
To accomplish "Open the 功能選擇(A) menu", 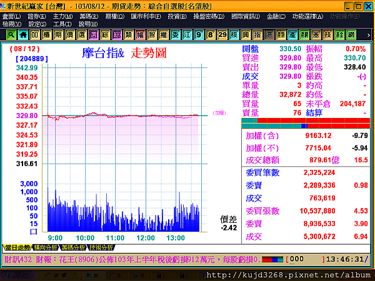I will (x=307, y=16).
